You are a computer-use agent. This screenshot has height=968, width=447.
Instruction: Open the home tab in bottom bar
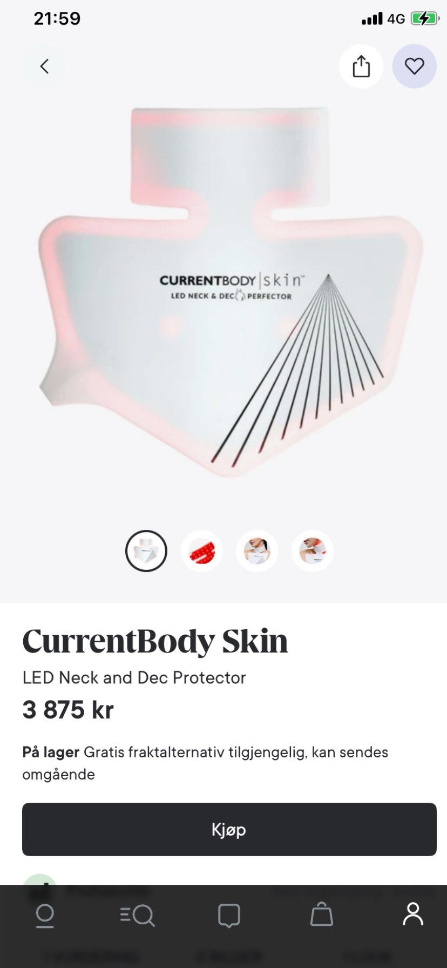[x=44, y=916]
